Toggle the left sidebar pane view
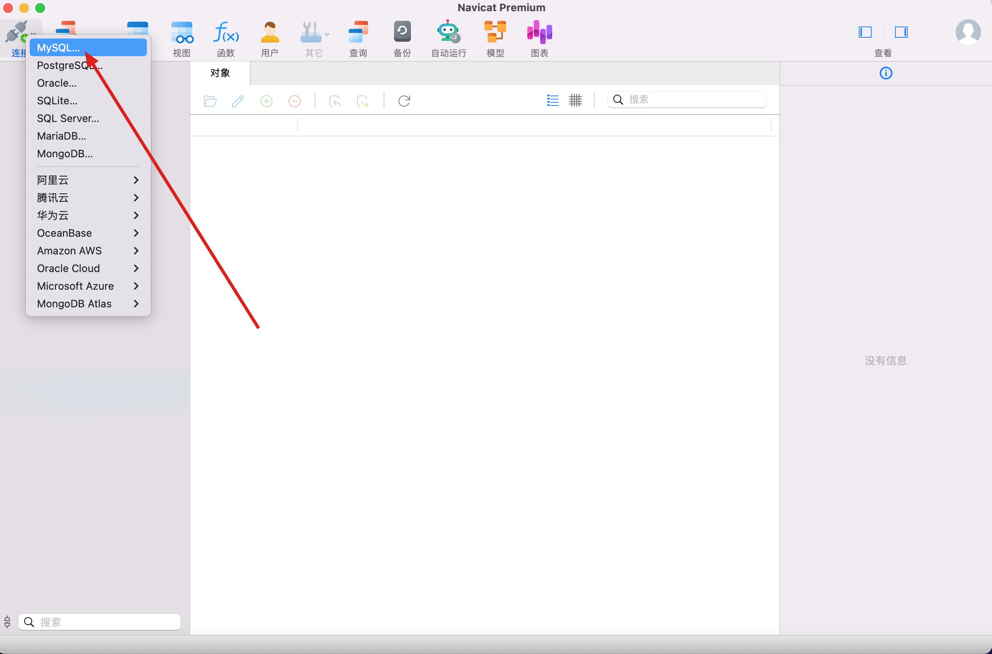This screenshot has height=654, width=992. pos(865,32)
